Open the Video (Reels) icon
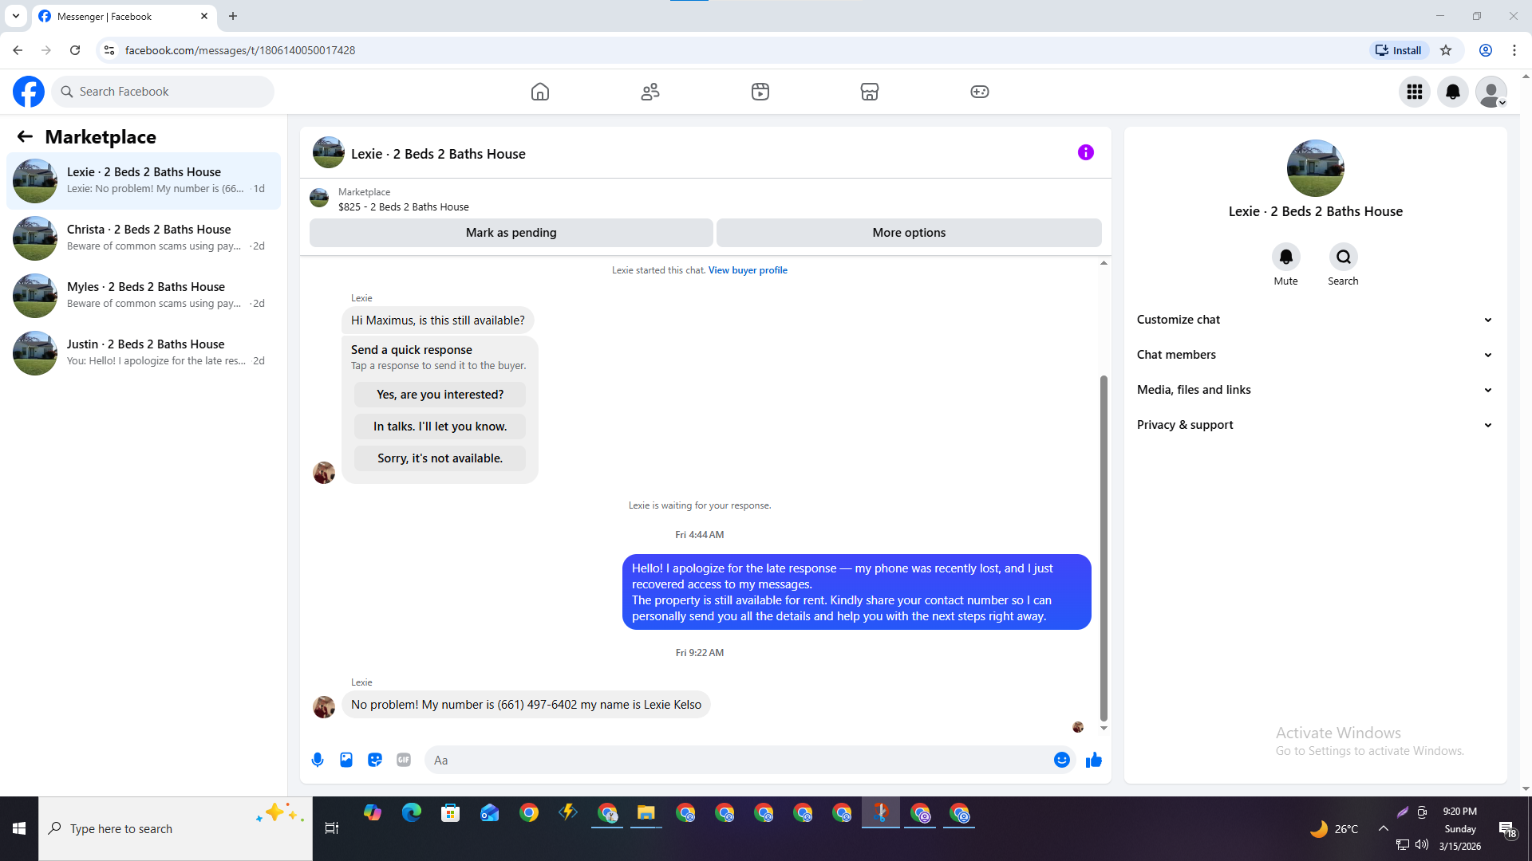Screen dimensions: 1532x861 click(x=760, y=92)
